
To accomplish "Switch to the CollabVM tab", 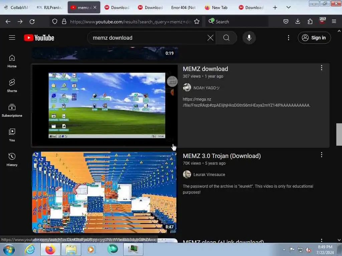I will [16, 7].
